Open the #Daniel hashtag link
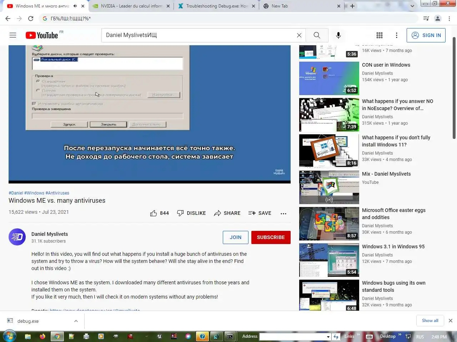 (16, 193)
